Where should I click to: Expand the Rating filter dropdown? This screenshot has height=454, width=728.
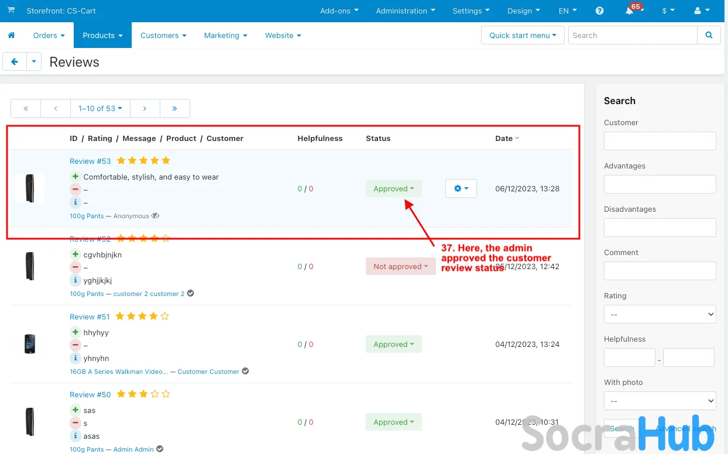[660, 314]
